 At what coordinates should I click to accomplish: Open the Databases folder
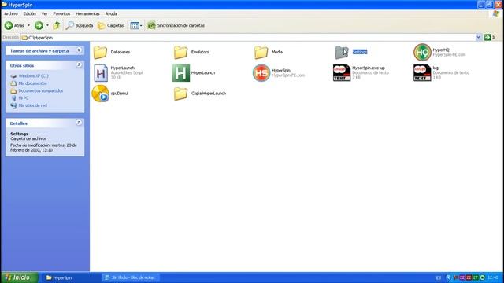[112, 52]
